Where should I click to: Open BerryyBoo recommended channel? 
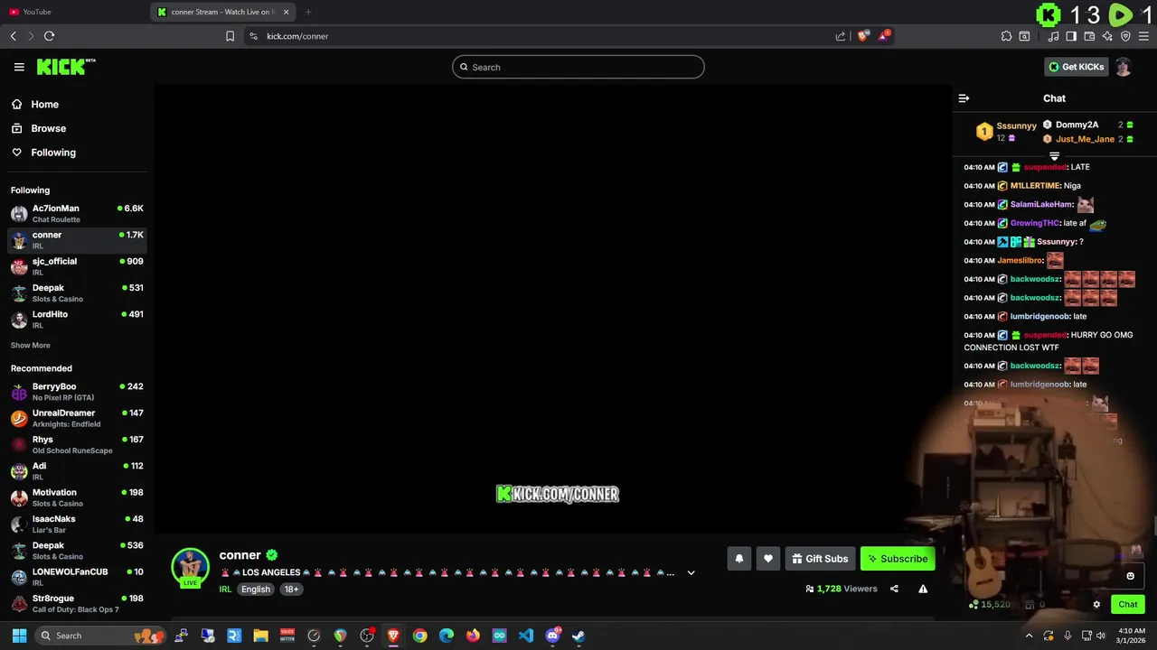tap(77, 392)
